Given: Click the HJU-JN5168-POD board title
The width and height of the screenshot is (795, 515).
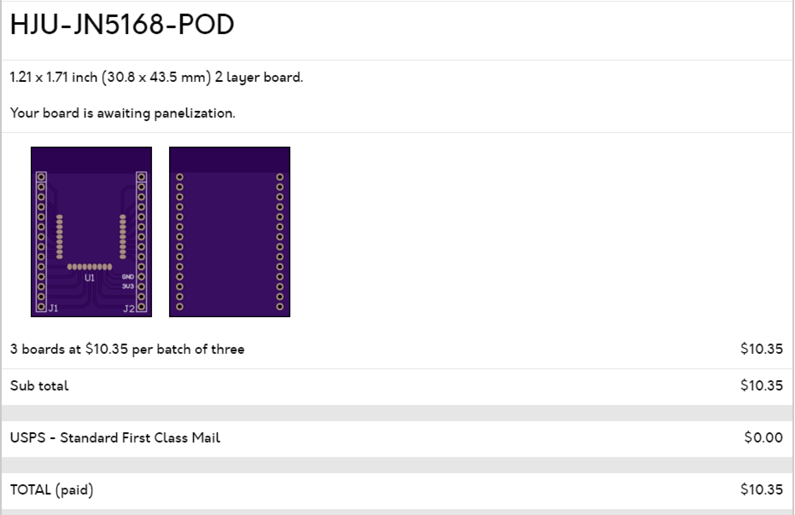Looking at the screenshot, I should (122, 24).
